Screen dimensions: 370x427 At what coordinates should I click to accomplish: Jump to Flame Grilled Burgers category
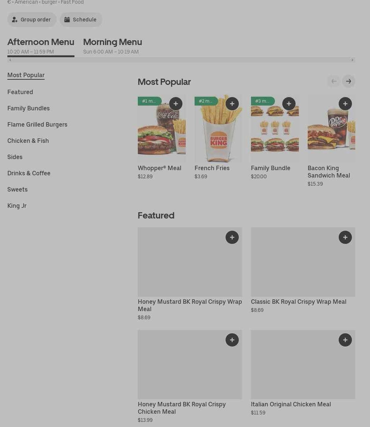click(37, 124)
